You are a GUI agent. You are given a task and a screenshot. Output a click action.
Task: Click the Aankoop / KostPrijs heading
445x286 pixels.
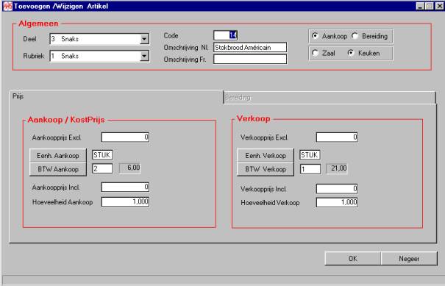66,120
